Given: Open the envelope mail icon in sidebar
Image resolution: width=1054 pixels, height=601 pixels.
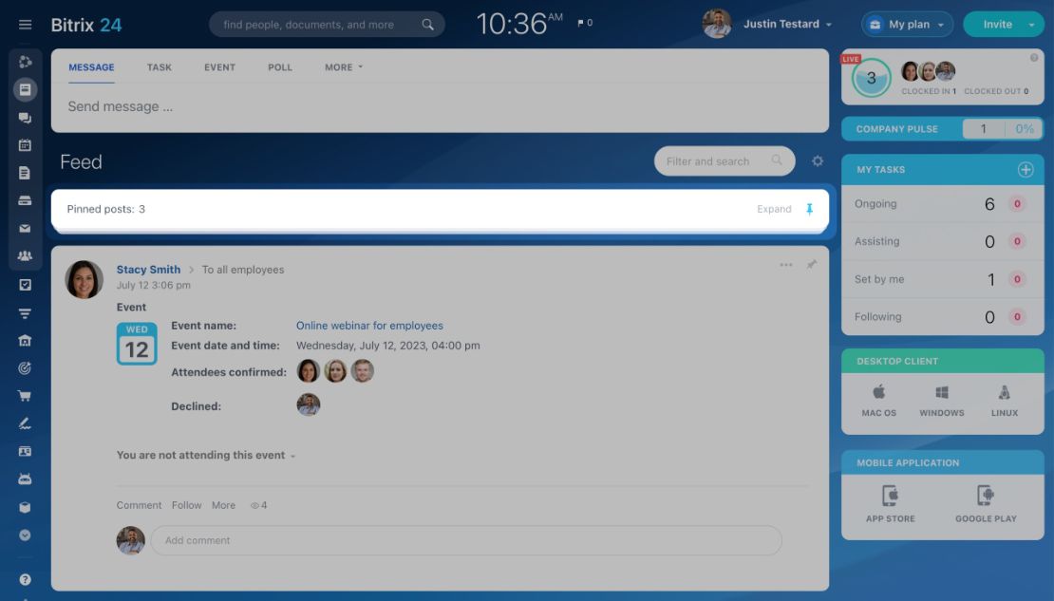Looking at the screenshot, I should click(x=25, y=229).
